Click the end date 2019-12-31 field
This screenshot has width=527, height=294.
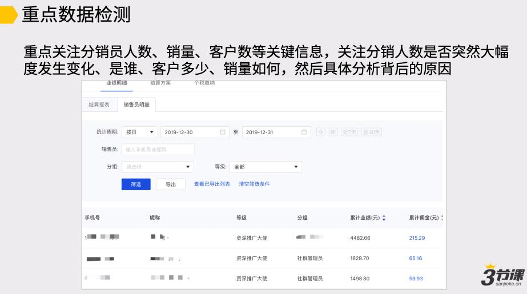[276, 132]
